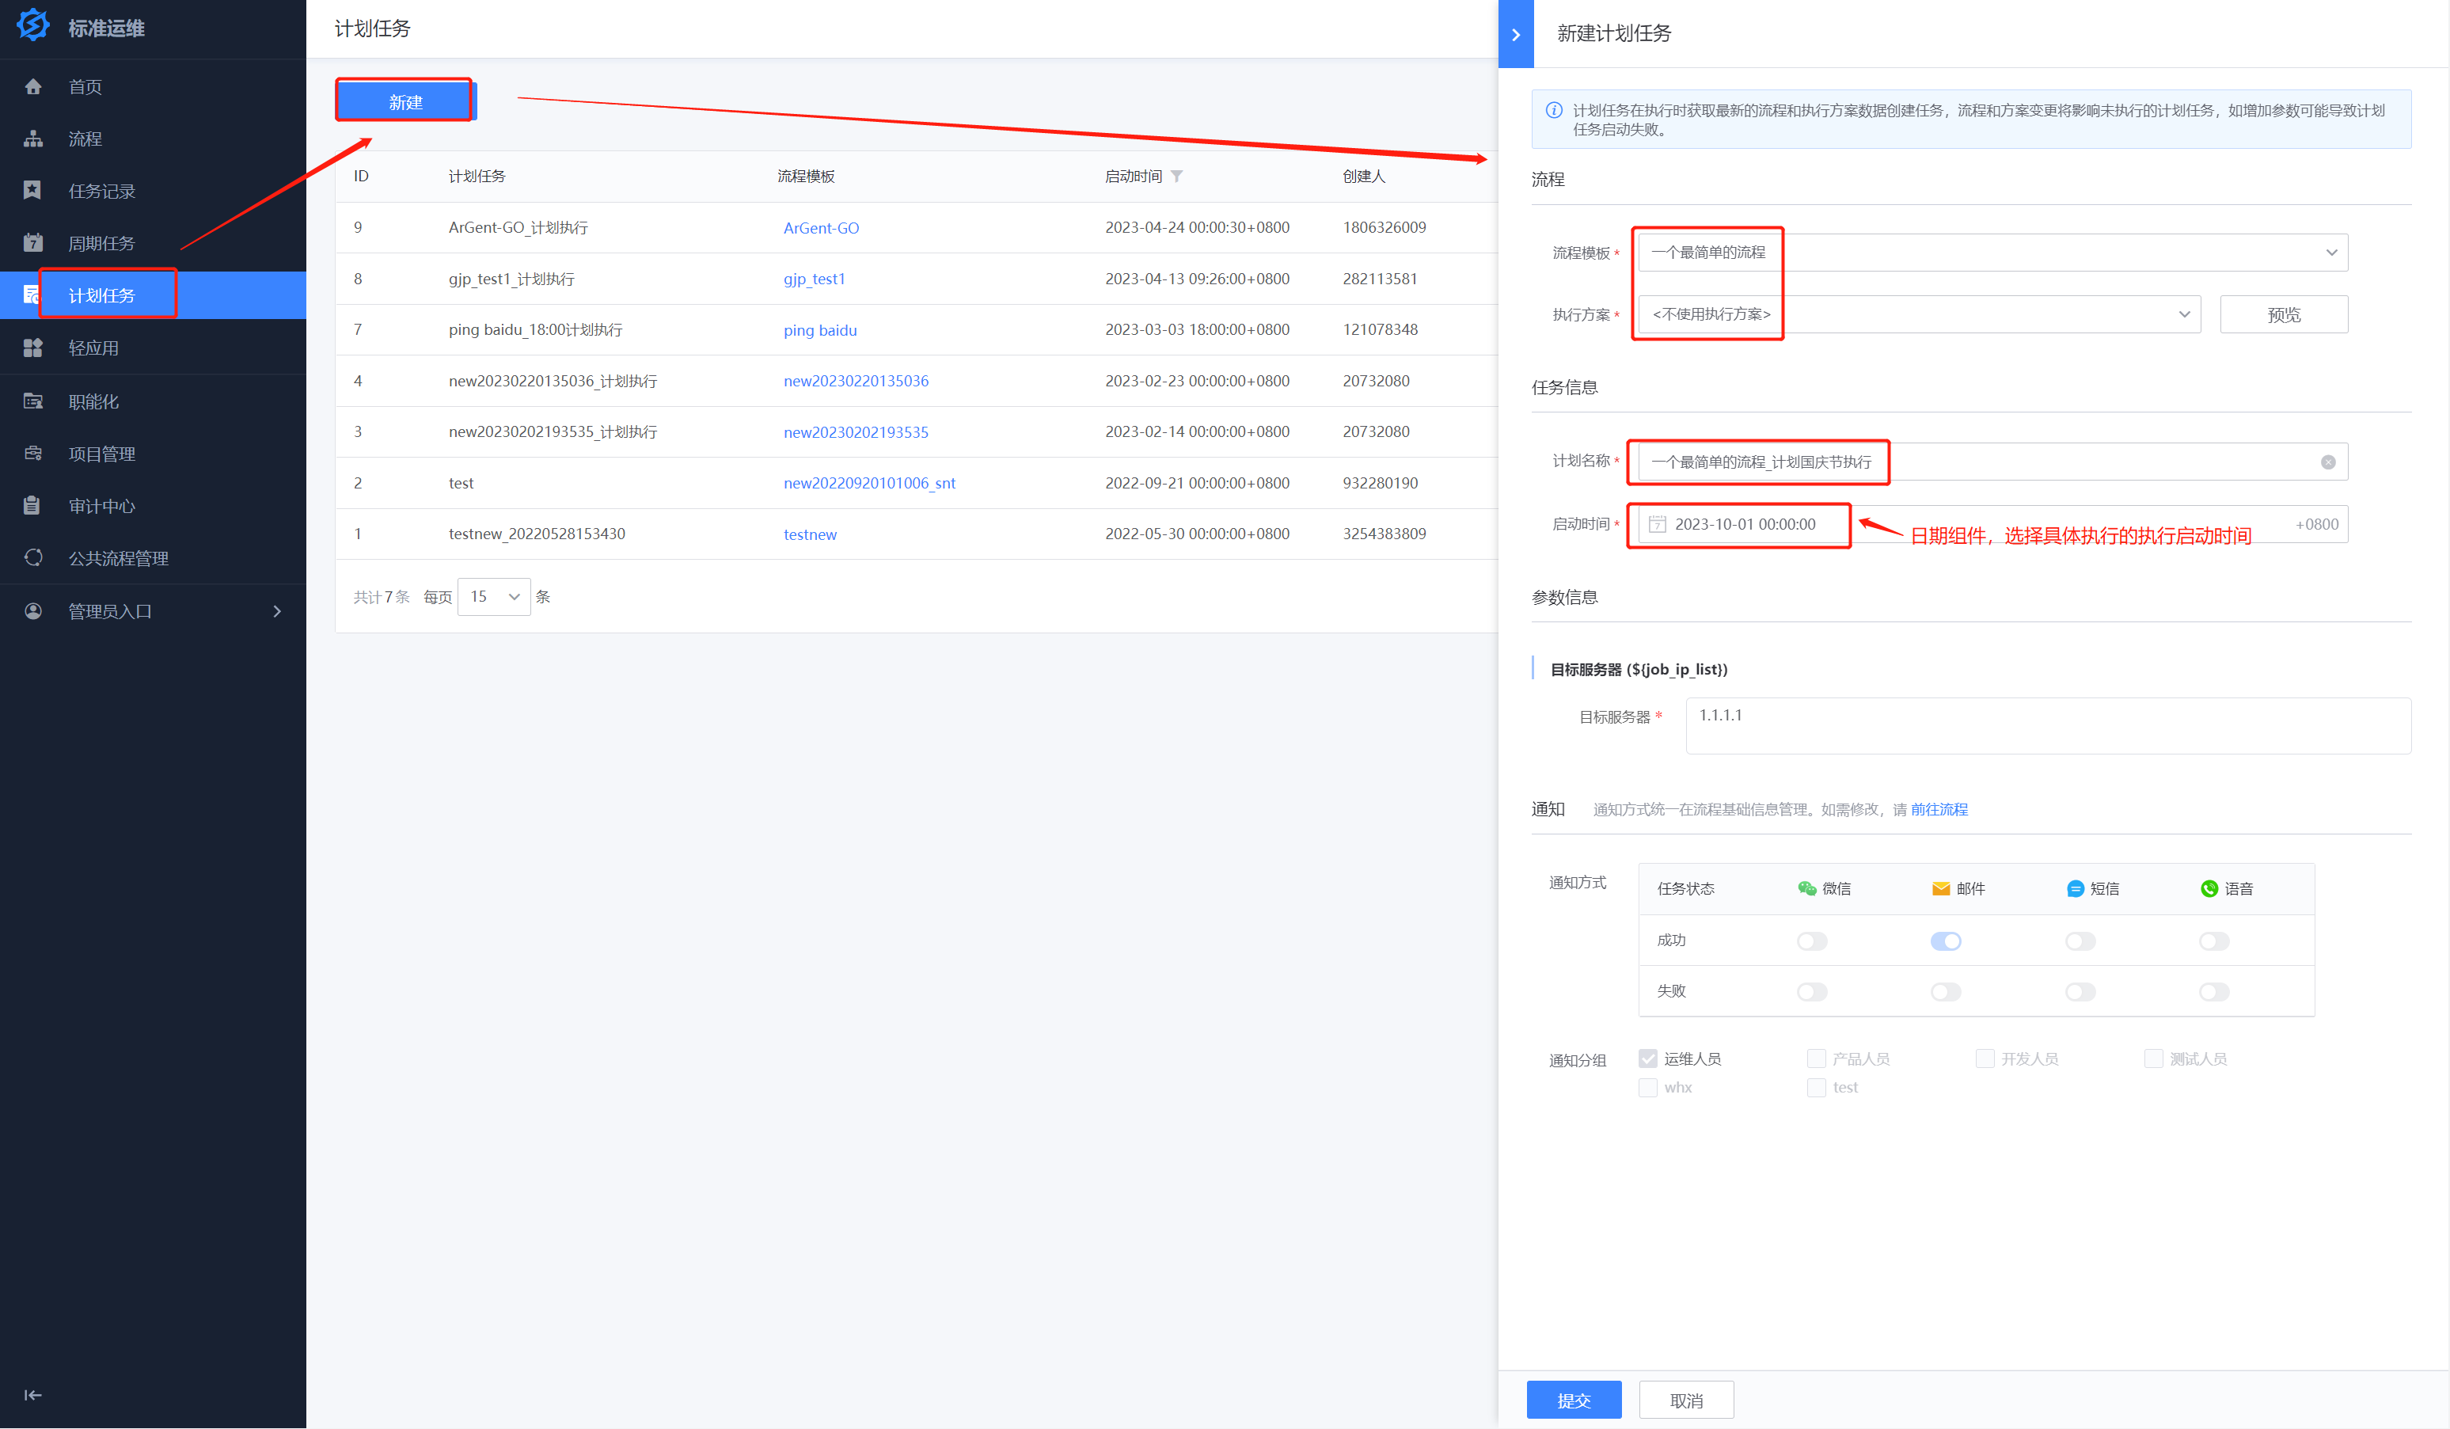Click the 轻应用 apps icon
The width and height of the screenshot is (2450, 1429).
coord(33,348)
